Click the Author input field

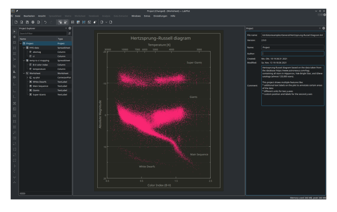(x=292, y=53)
